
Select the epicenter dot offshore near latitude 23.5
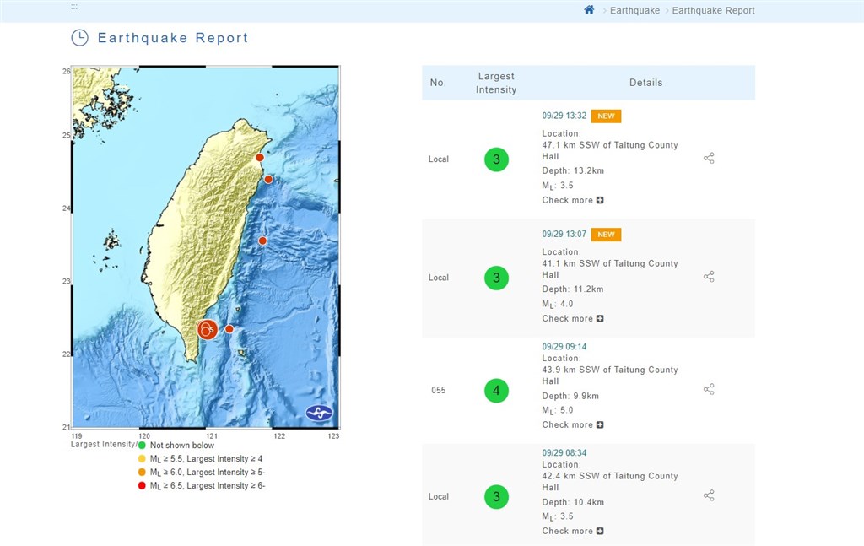click(x=262, y=241)
